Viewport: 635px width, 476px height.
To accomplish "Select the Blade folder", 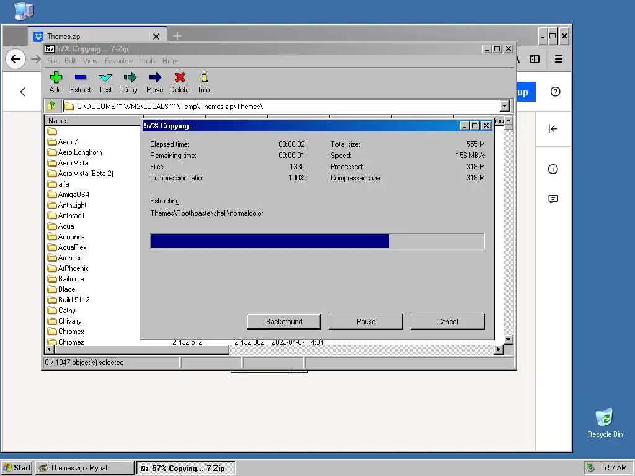I will [x=61, y=289].
